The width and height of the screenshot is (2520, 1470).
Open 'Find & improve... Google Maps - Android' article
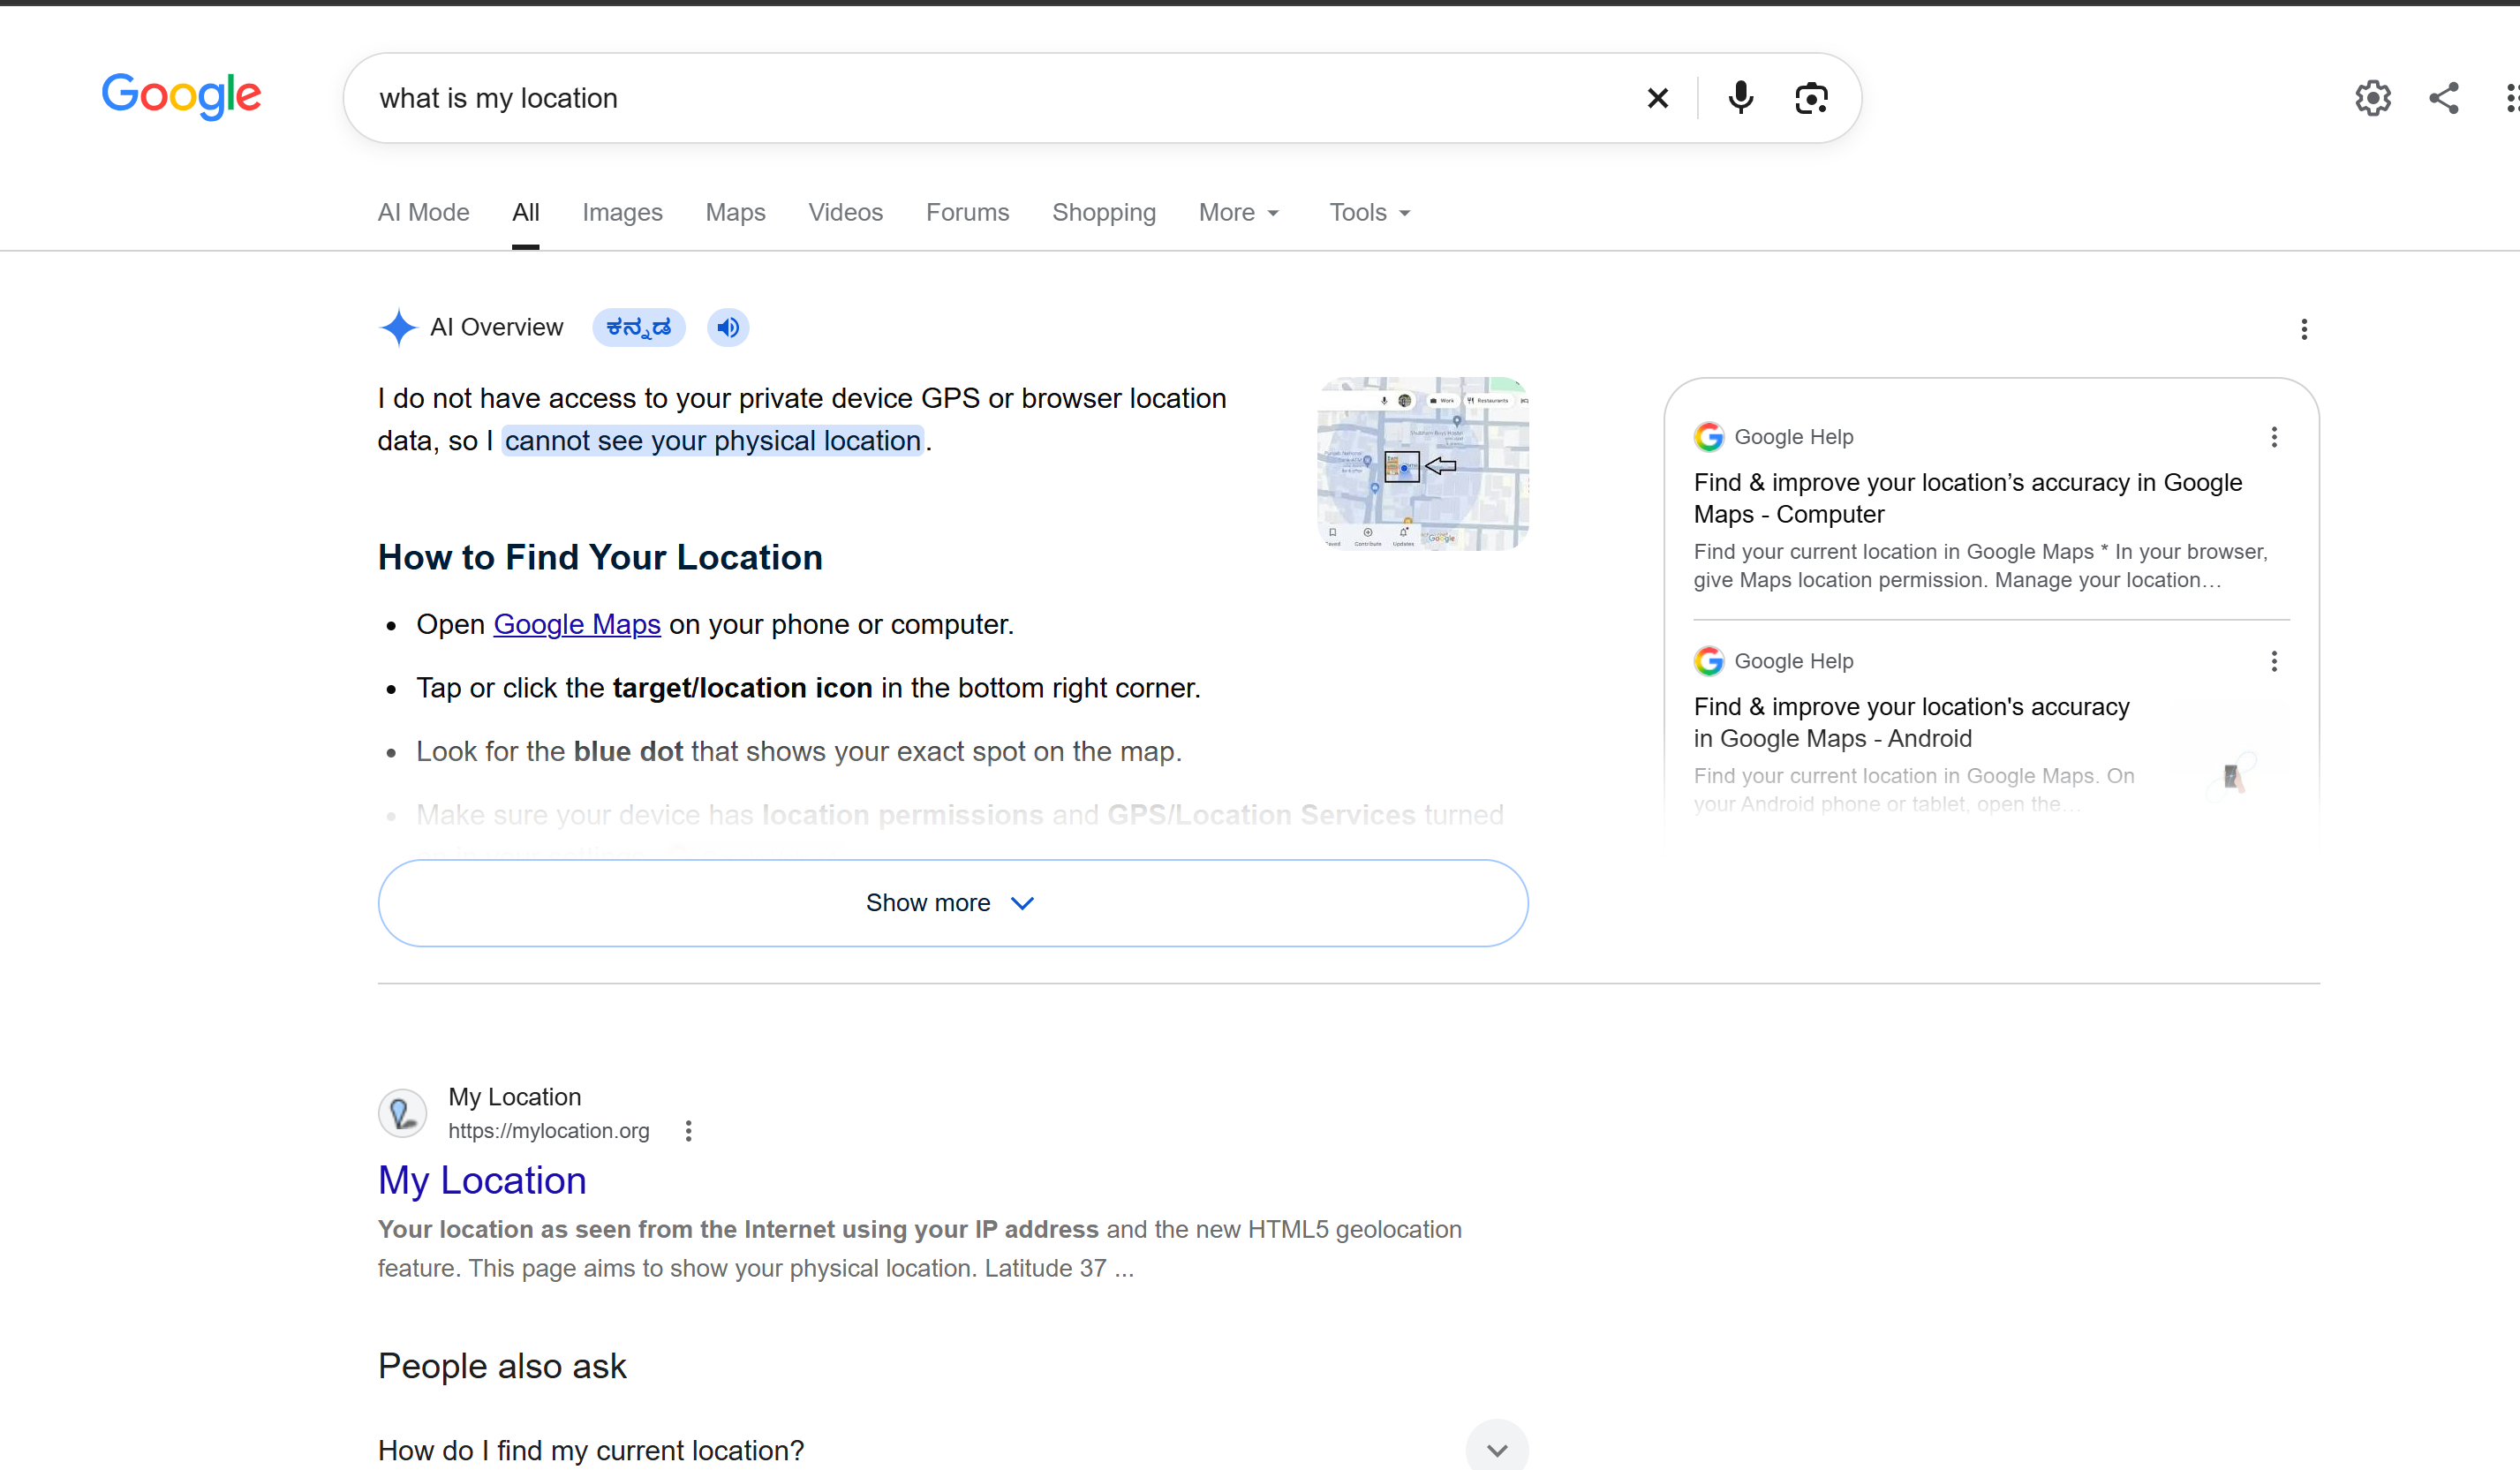(1911, 722)
